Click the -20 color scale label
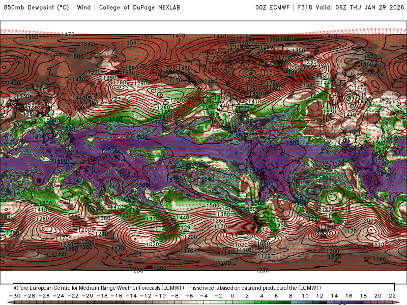The height and width of the screenshot is (305, 407). click(88, 296)
